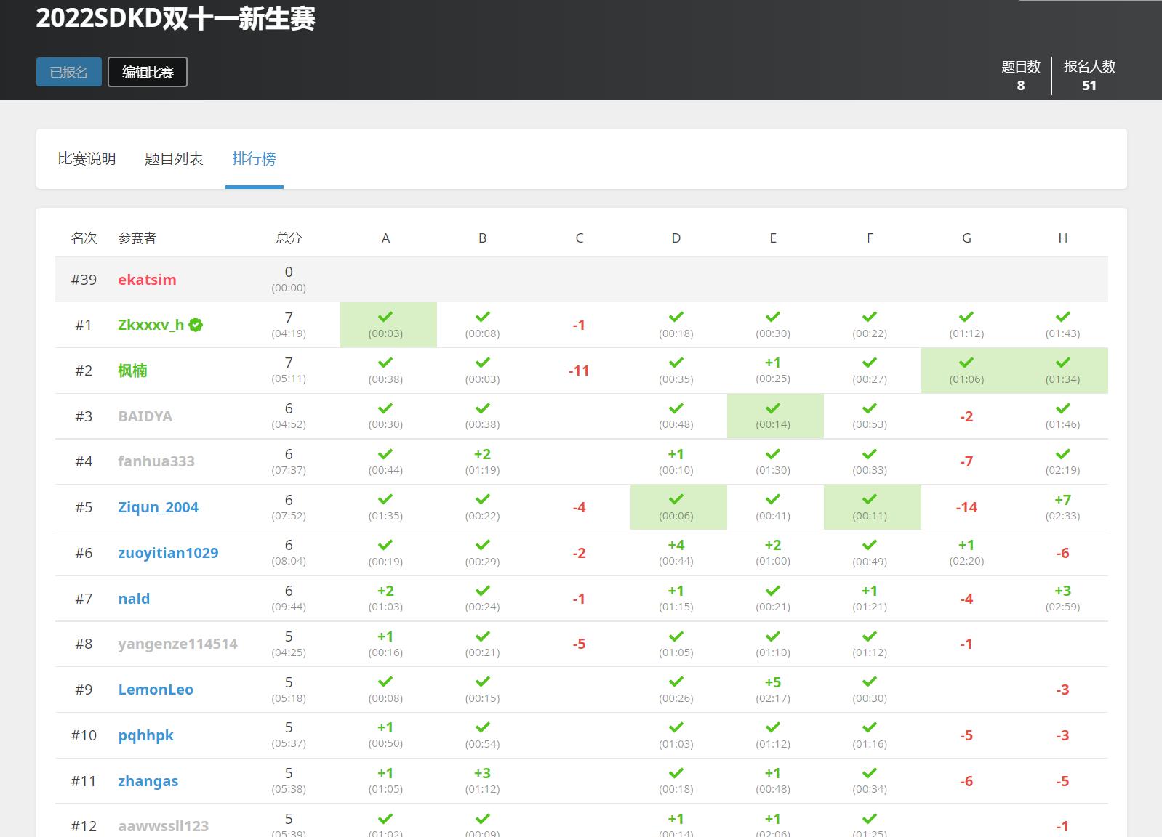Select the 排行榜 tab
1162x837 pixels.
pyautogui.click(x=254, y=158)
